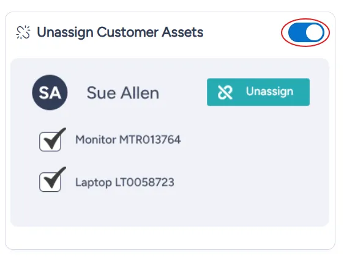344x259 pixels.
Task: Click the broken-link icon beside the heading
Action: coord(23,32)
